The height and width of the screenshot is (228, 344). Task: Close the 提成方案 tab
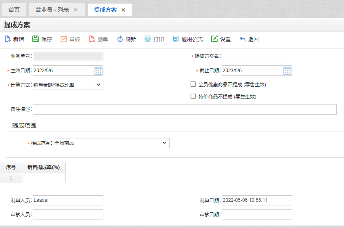pyautogui.click(x=123, y=10)
